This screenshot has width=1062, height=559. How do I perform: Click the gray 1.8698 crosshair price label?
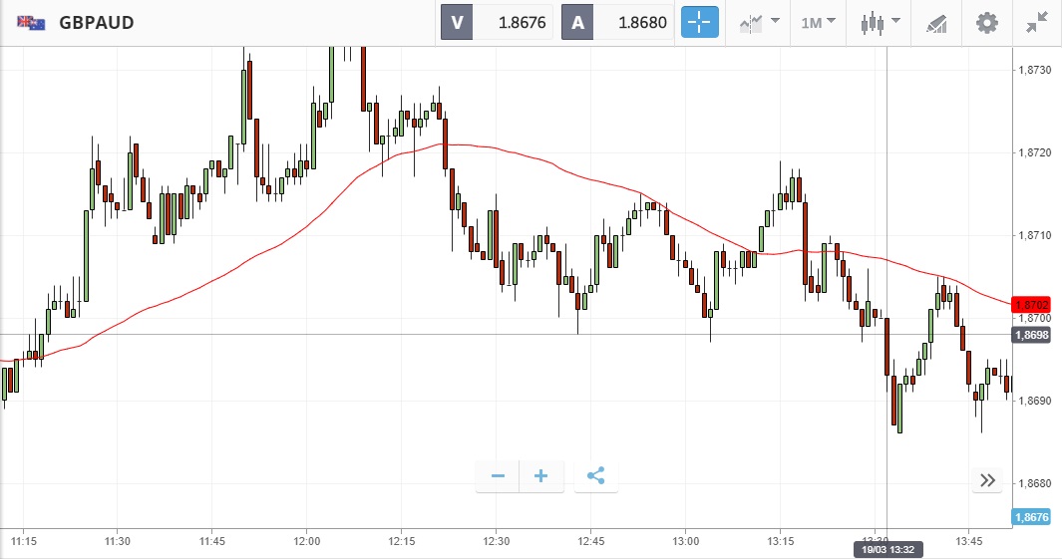point(1030,335)
